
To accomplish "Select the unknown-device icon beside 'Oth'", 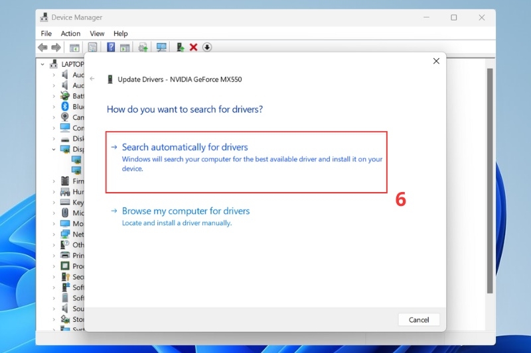I will (x=65, y=244).
